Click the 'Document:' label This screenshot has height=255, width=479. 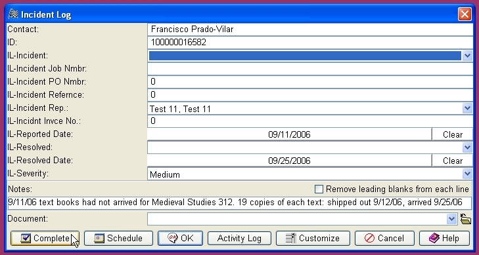tap(28, 219)
